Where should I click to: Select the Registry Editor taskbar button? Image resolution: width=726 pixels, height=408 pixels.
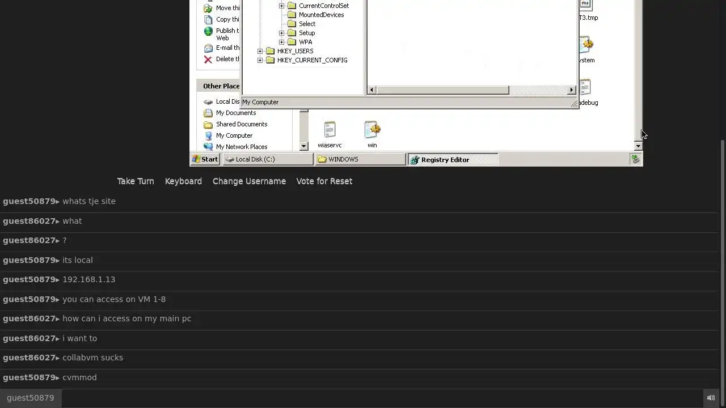[453, 159]
